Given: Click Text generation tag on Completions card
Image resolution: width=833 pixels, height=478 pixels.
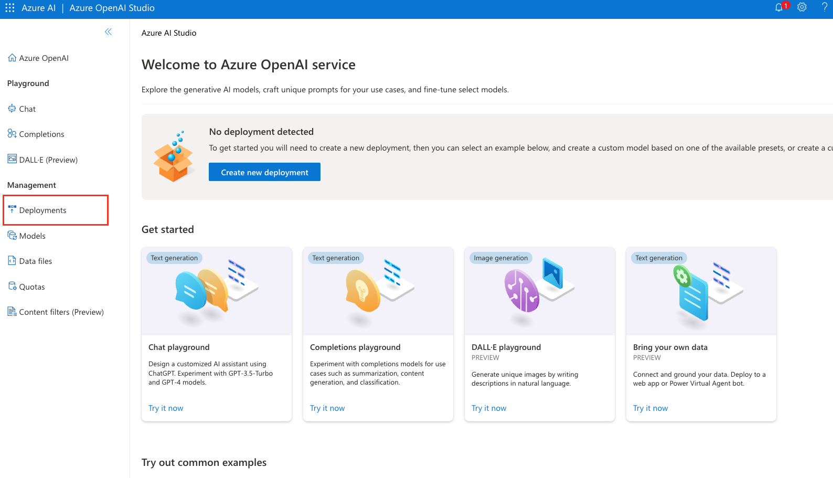Looking at the screenshot, I should click(336, 258).
